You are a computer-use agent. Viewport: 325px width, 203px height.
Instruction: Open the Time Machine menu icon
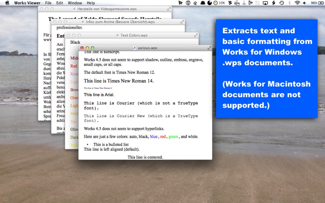282,3
